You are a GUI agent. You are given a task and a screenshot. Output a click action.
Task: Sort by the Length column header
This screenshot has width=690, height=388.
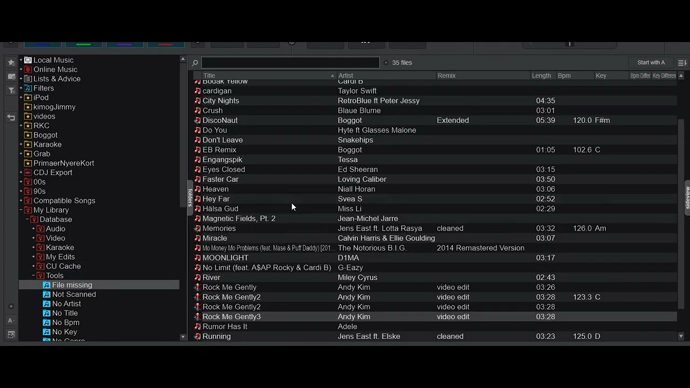(x=543, y=76)
